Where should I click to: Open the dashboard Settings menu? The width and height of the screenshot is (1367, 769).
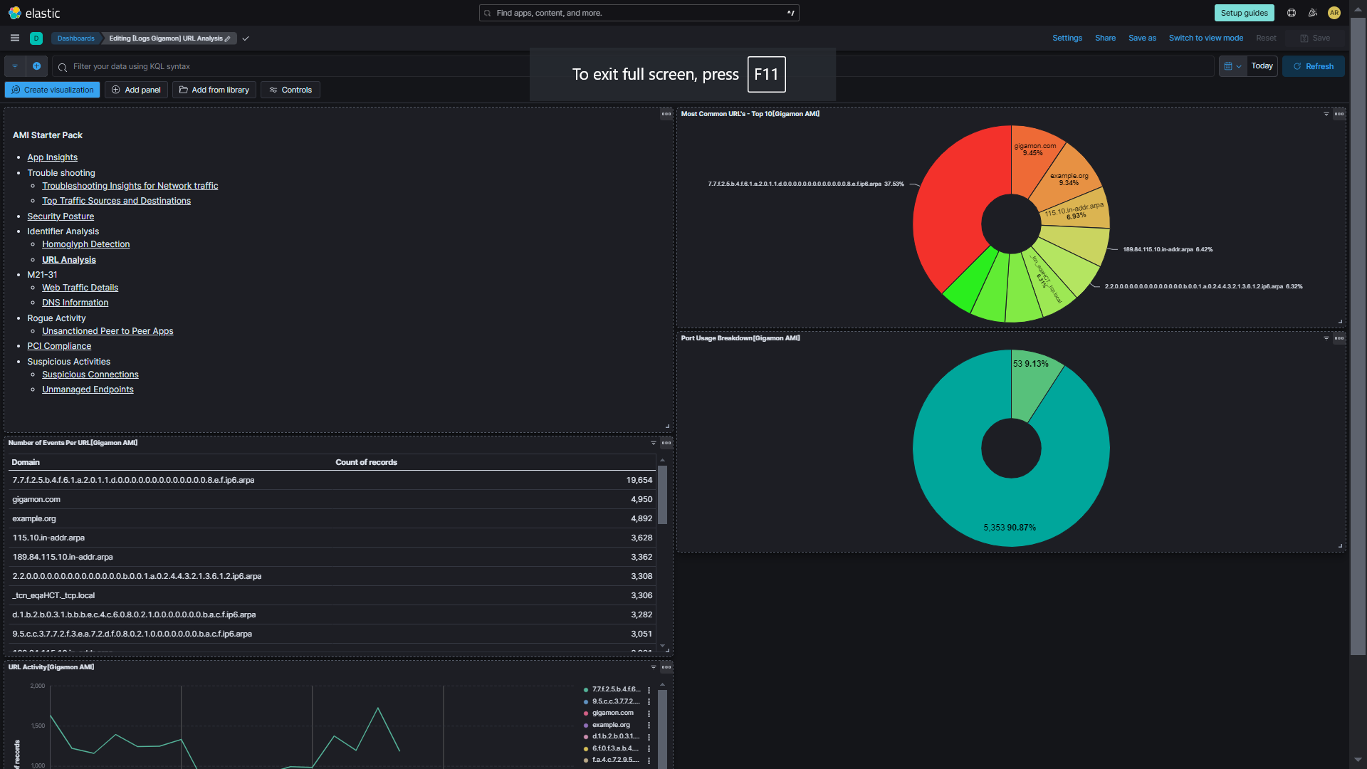click(1067, 38)
